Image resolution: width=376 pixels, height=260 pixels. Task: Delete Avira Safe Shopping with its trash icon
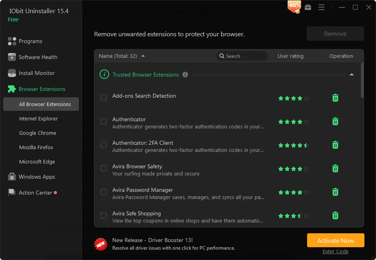pyautogui.click(x=335, y=216)
